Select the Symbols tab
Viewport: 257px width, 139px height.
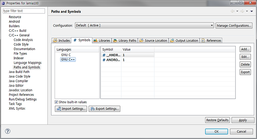point(82,40)
